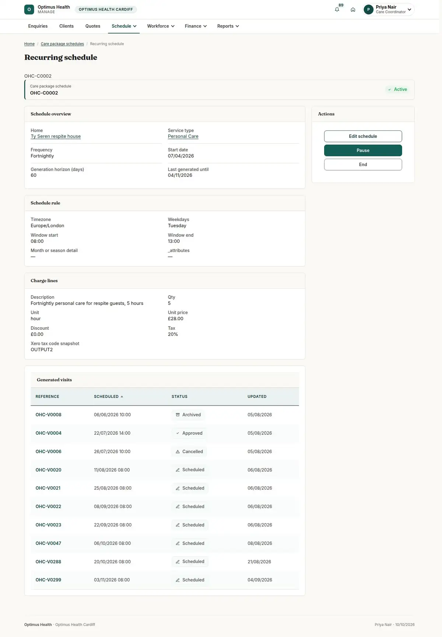Open the Reports dropdown
The width and height of the screenshot is (442, 637).
tap(228, 26)
